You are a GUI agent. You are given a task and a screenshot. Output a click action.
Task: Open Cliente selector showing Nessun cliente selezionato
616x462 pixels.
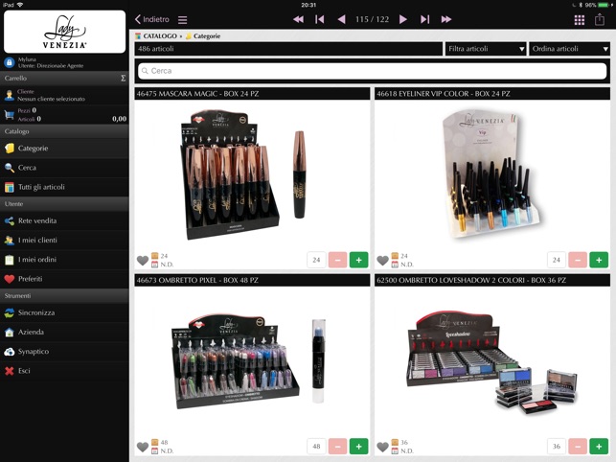pyautogui.click(x=64, y=95)
